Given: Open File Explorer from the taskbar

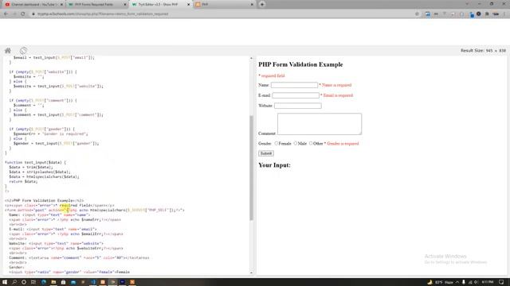Looking at the screenshot, I should pos(53,282).
